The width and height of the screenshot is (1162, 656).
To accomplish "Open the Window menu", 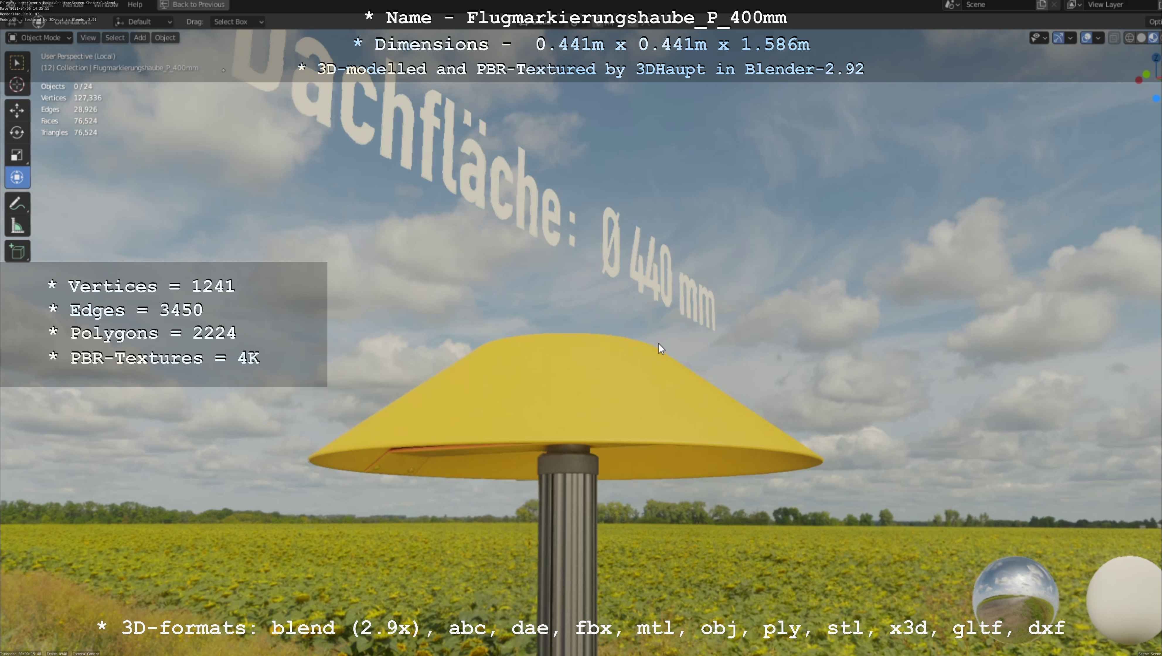I will click(106, 4).
